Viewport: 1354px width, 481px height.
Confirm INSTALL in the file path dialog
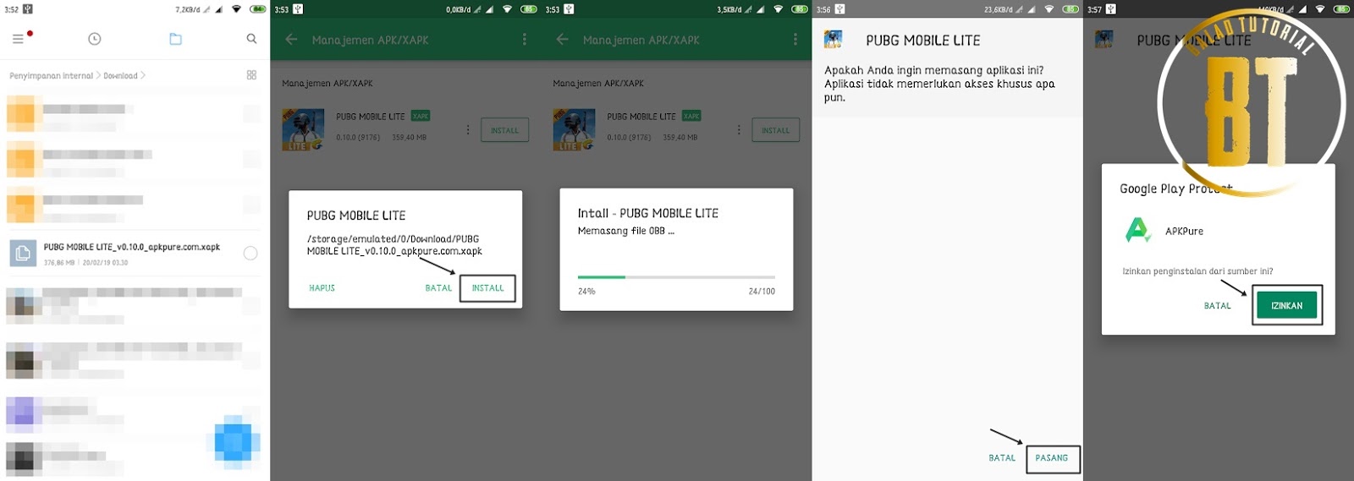click(x=487, y=288)
